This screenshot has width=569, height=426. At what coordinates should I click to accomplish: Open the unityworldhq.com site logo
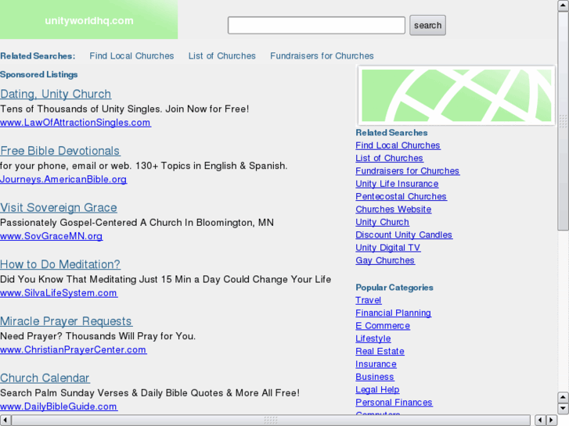point(89,20)
